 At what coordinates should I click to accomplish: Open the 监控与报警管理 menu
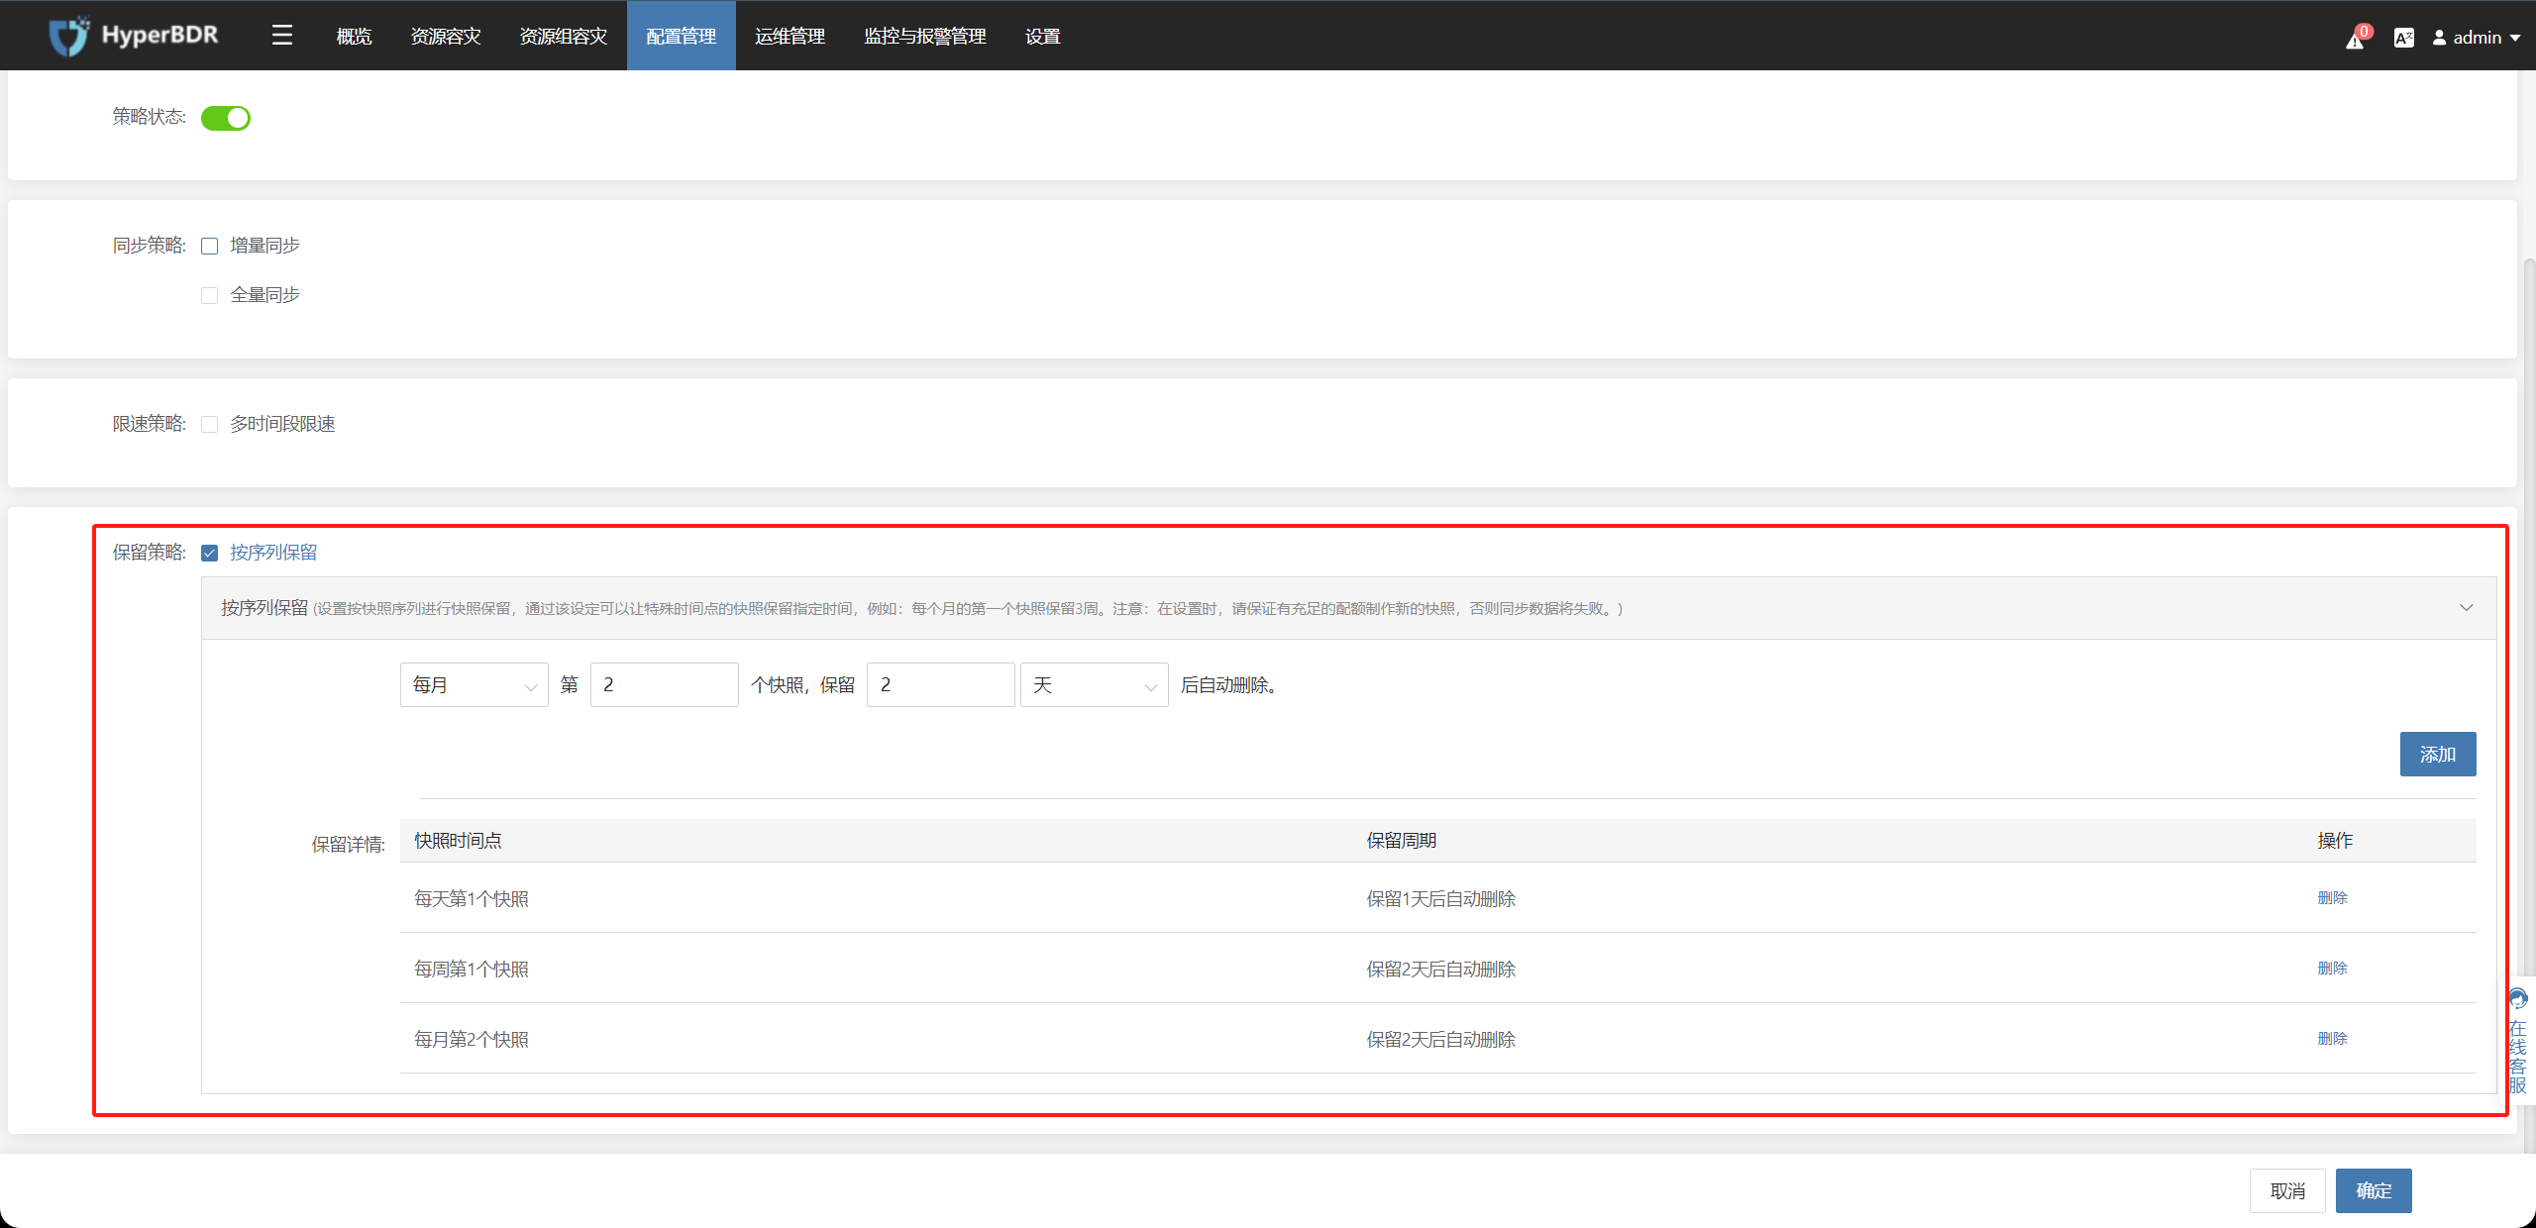(925, 36)
